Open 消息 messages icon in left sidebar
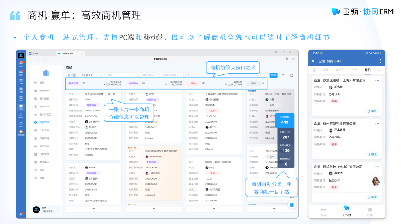 coord(21,64)
